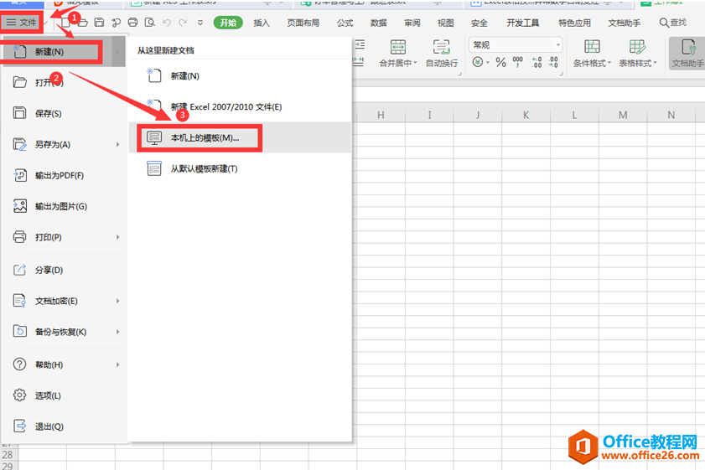Screen dimensions: 705x470
Task: Choose 新建 Excel 2007/2010 文件(E) option
Action: tap(240, 106)
